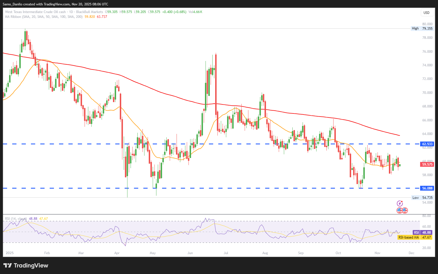Click the West Texas Intermediate Crude Oil title

tap(35, 12)
